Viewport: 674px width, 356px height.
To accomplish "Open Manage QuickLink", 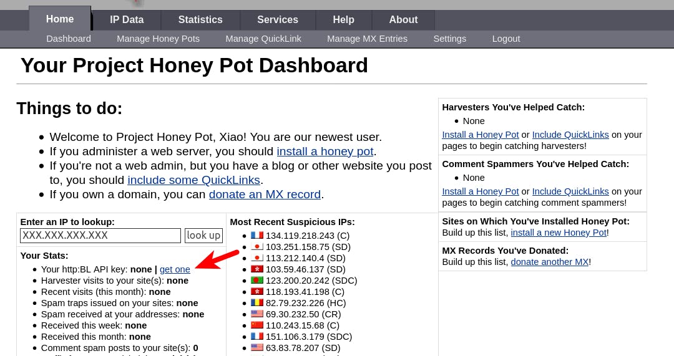I will tap(263, 39).
